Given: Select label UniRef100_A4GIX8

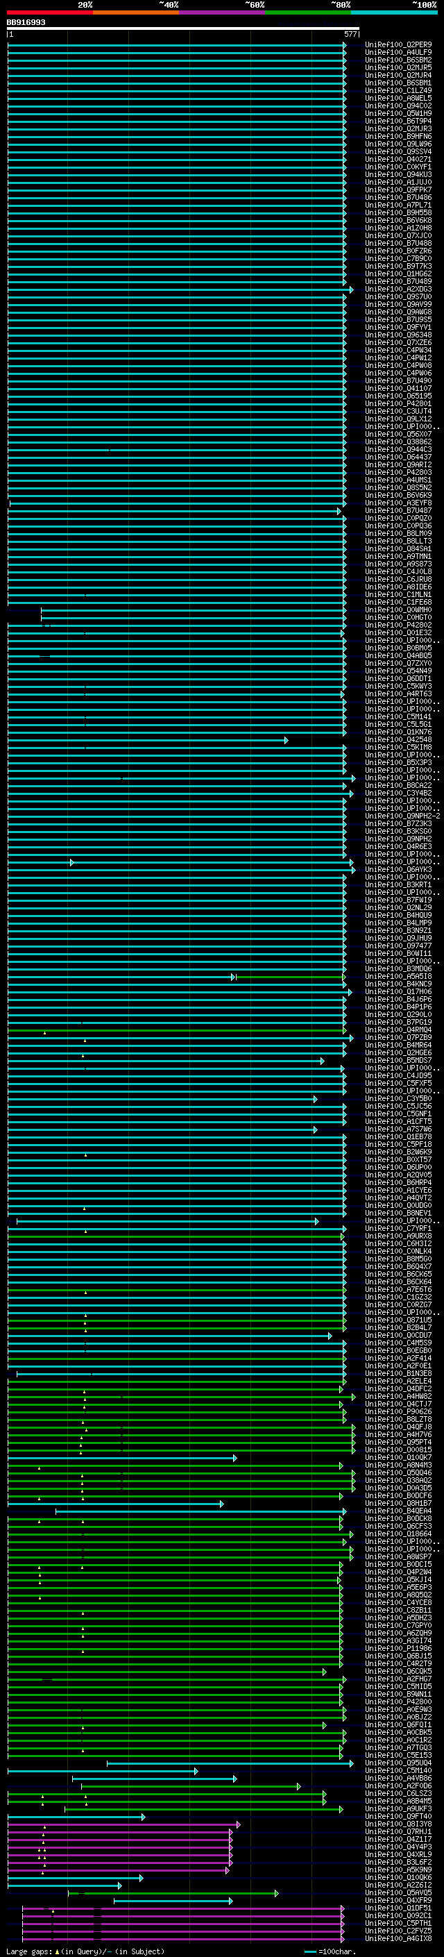Looking at the screenshot, I should (x=398, y=1938).
